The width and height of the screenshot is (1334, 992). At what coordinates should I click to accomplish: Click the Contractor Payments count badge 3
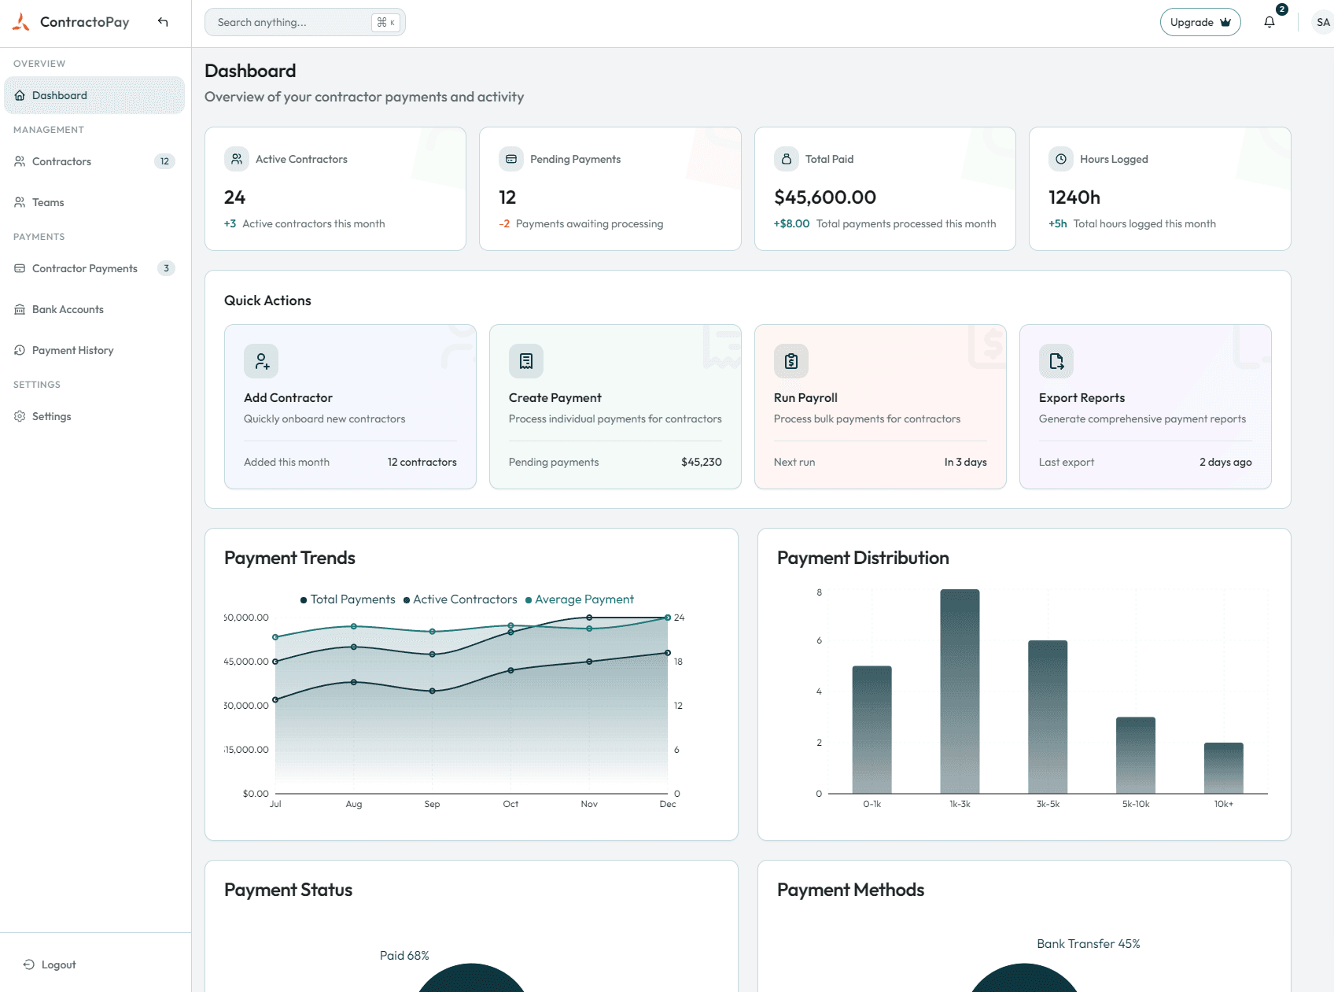[x=166, y=268]
